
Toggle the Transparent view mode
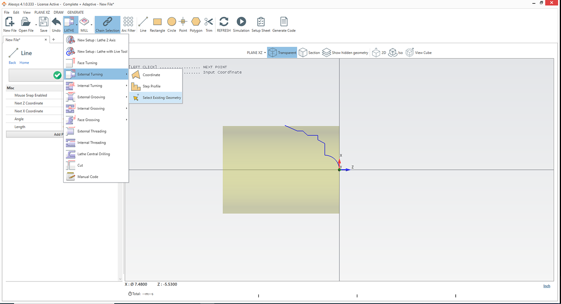tap(282, 53)
